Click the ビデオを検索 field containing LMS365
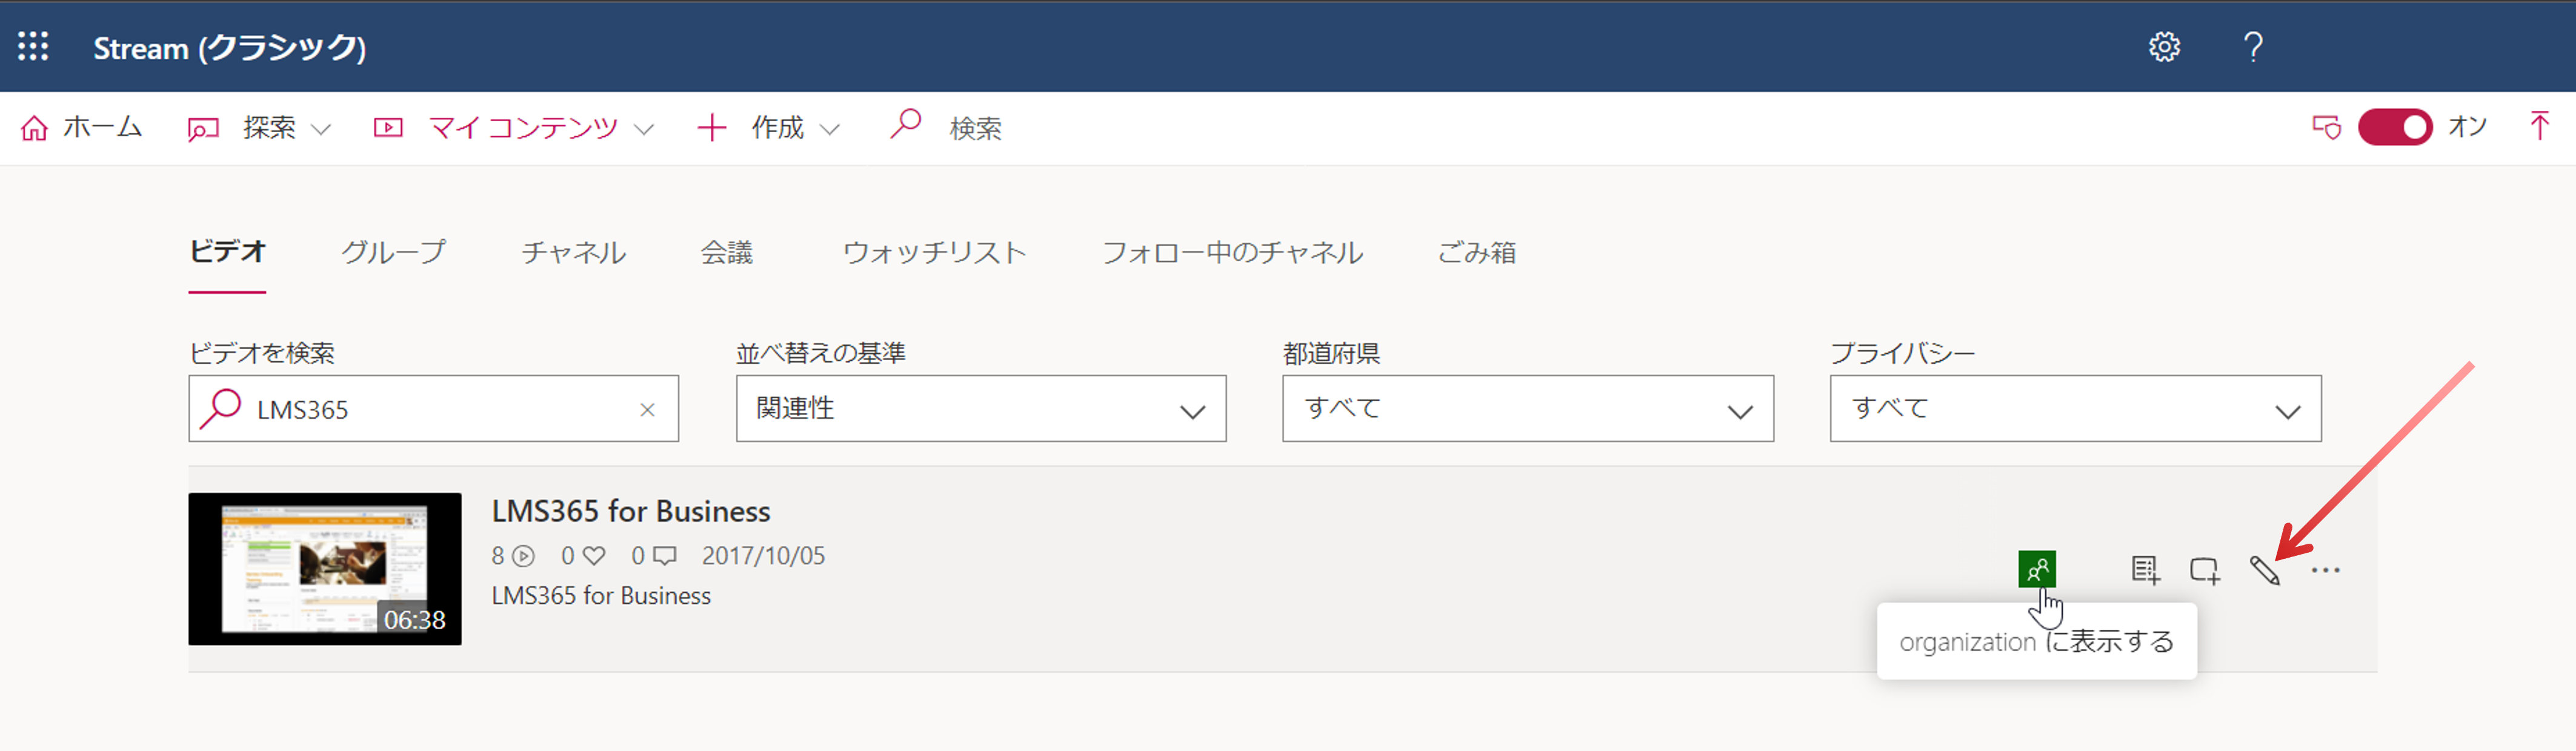This screenshot has width=2576, height=751. point(433,408)
